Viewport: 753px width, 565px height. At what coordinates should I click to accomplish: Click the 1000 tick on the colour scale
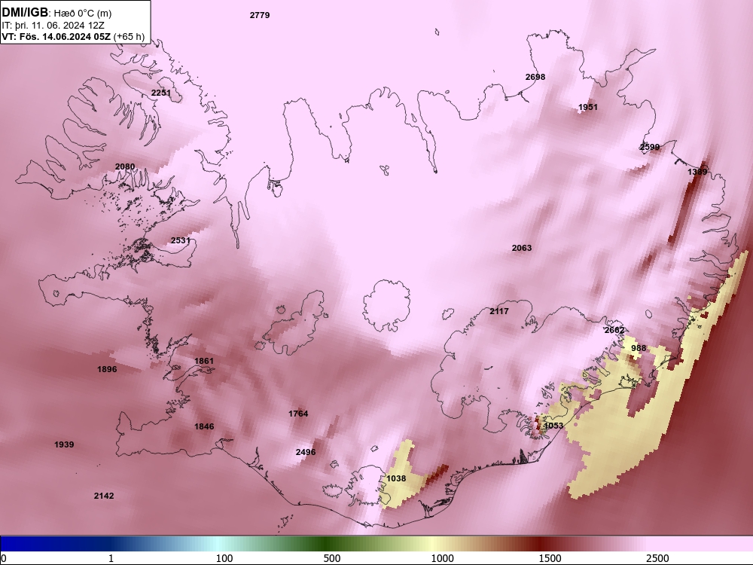[442, 558]
